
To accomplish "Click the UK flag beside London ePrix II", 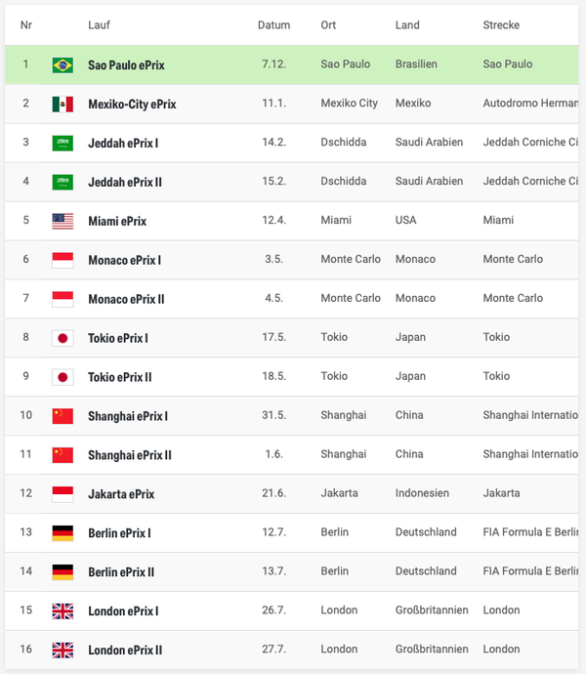I will point(63,651).
